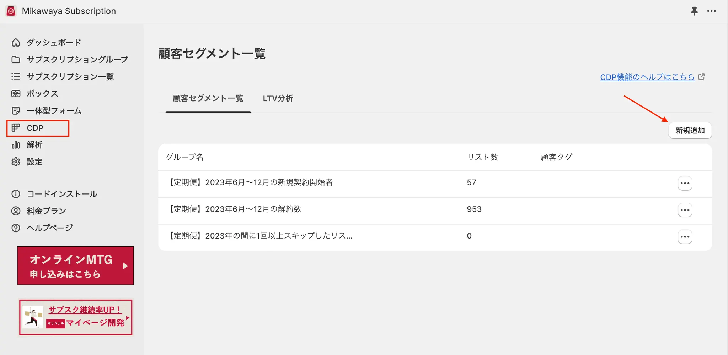The height and width of the screenshot is (355, 728).
Task: Click the 新規追加 button
Action: [x=690, y=131]
